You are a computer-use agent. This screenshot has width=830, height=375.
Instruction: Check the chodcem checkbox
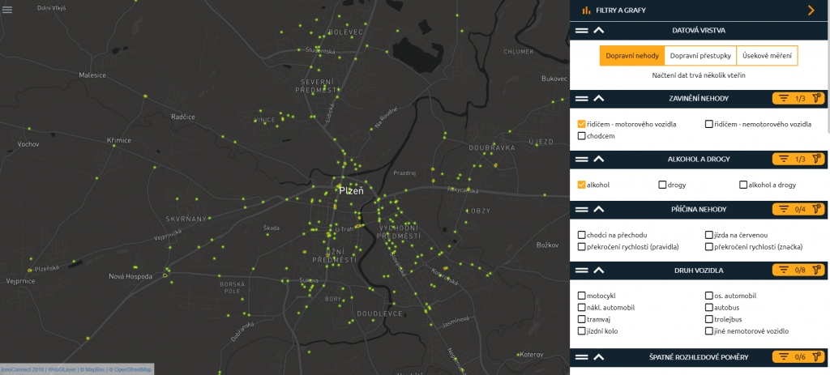[582, 136]
